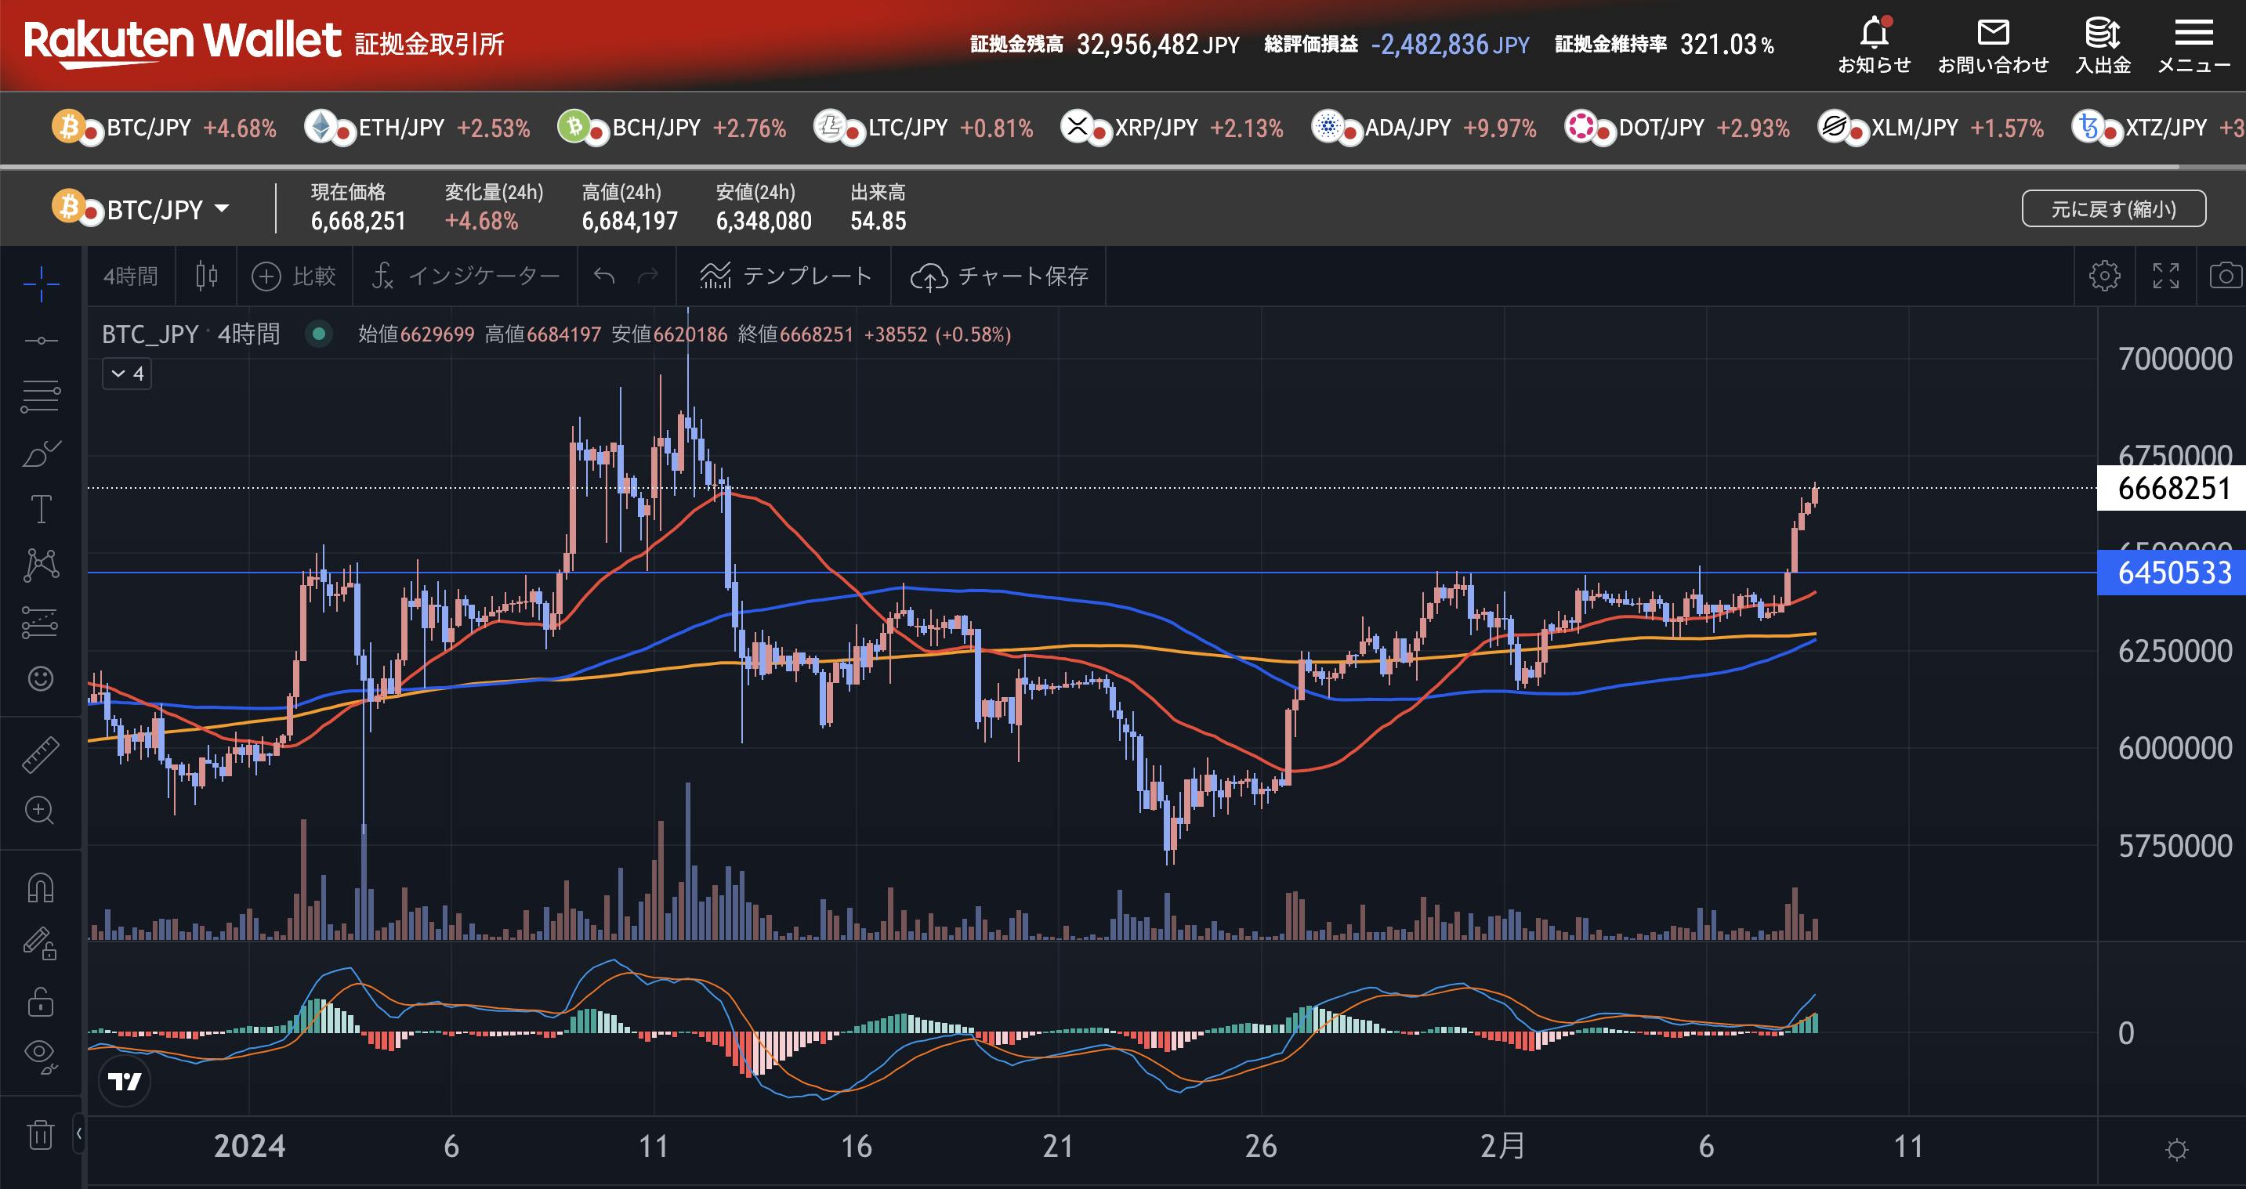This screenshot has height=1189, width=2246.
Task: Toggle lock all drawing tools
Action: 41,1001
